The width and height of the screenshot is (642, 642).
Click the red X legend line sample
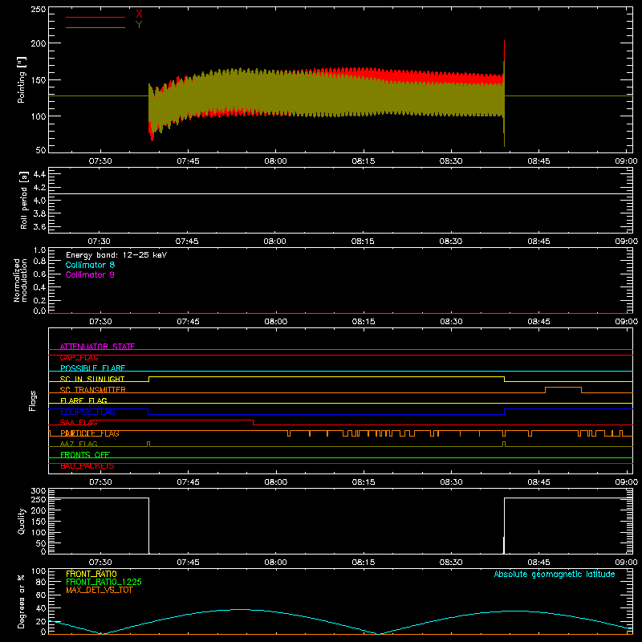pyautogui.click(x=95, y=17)
